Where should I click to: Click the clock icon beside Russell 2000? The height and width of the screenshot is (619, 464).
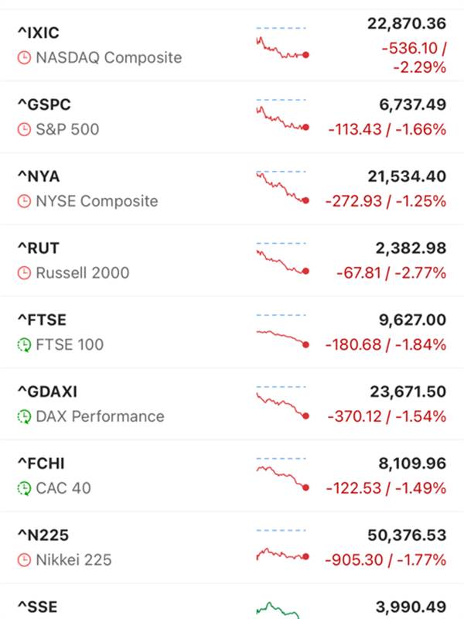pos(25,273)
